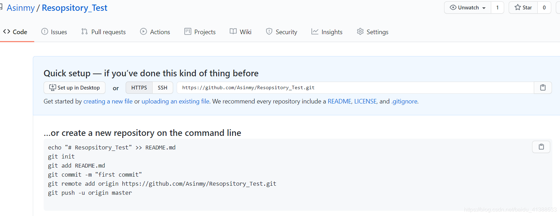Open the LICENSE link

coord(365,101)
